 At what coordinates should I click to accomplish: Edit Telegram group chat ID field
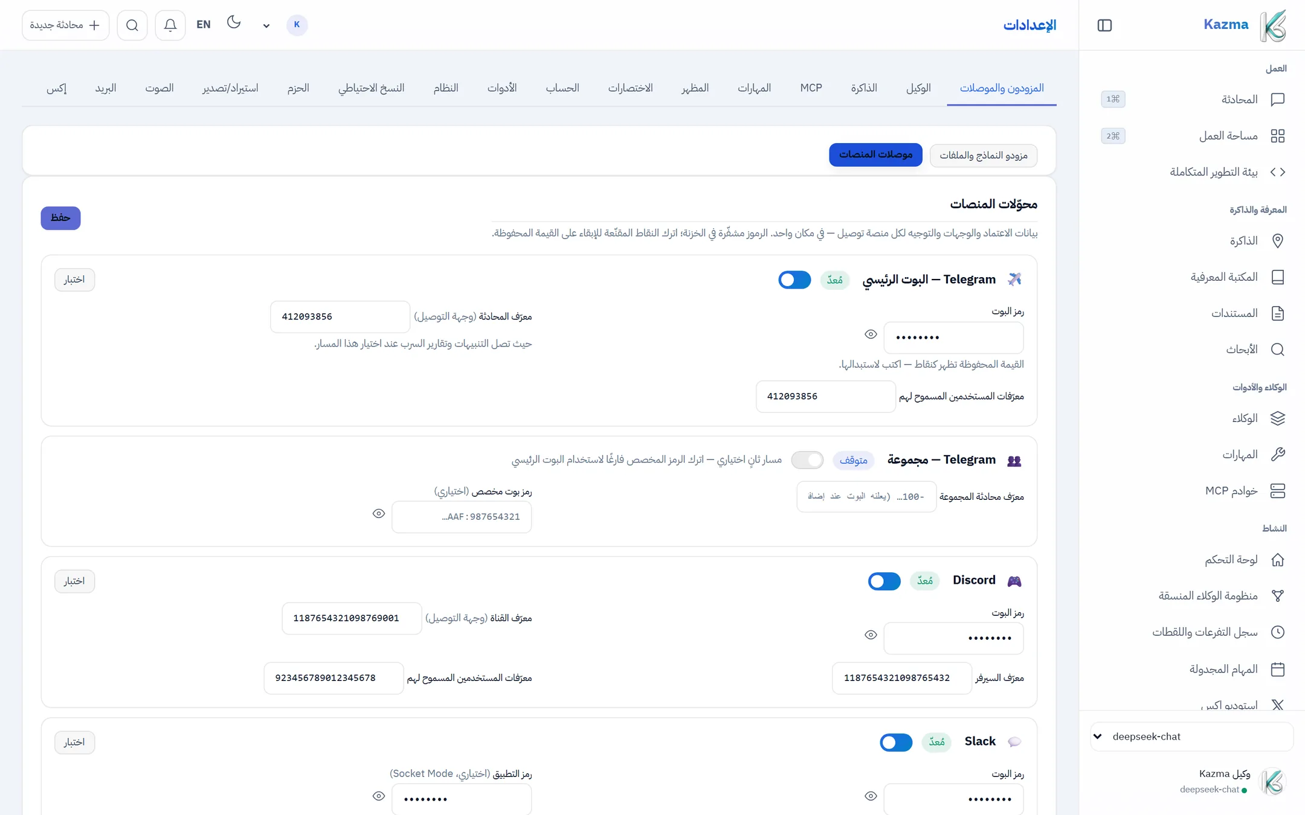866,497
